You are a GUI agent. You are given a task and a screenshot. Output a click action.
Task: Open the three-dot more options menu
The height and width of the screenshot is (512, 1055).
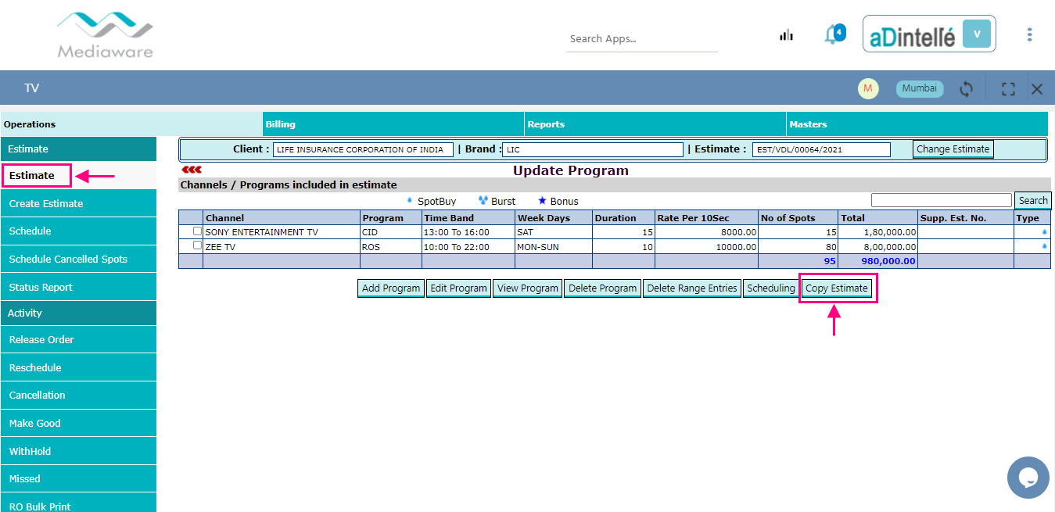1029,34
